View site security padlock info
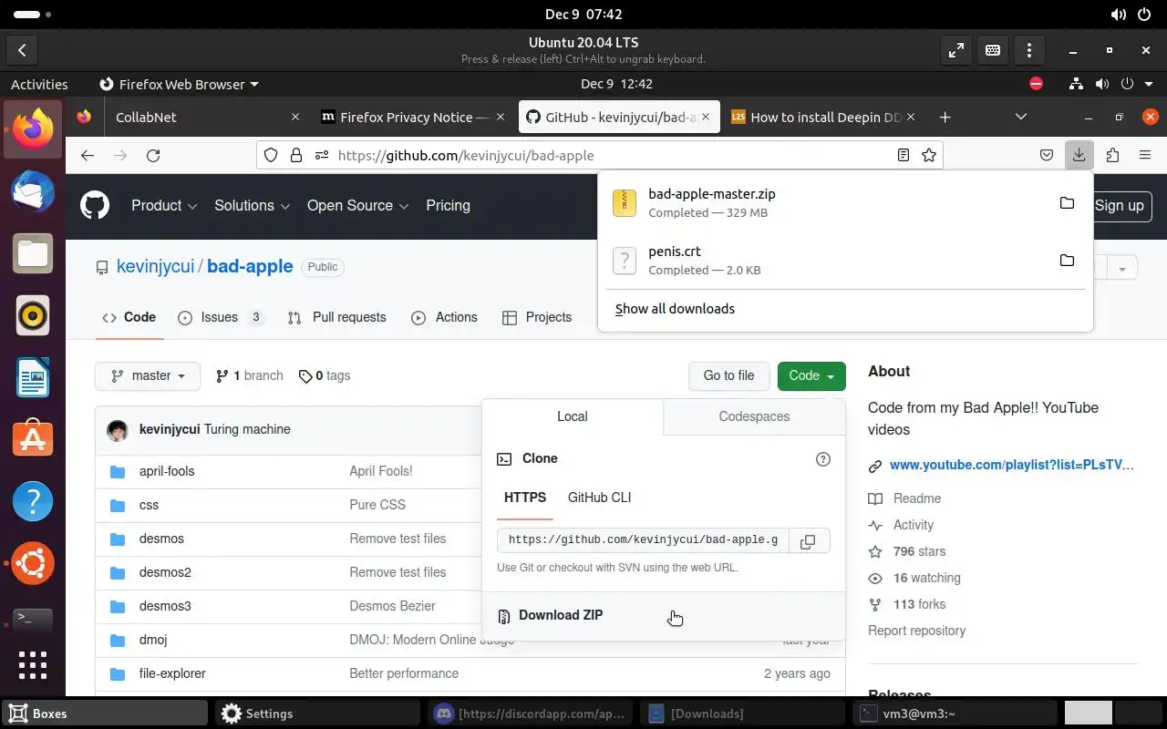The width and height of the screenshot is (1167, 729). click(295, 155)
